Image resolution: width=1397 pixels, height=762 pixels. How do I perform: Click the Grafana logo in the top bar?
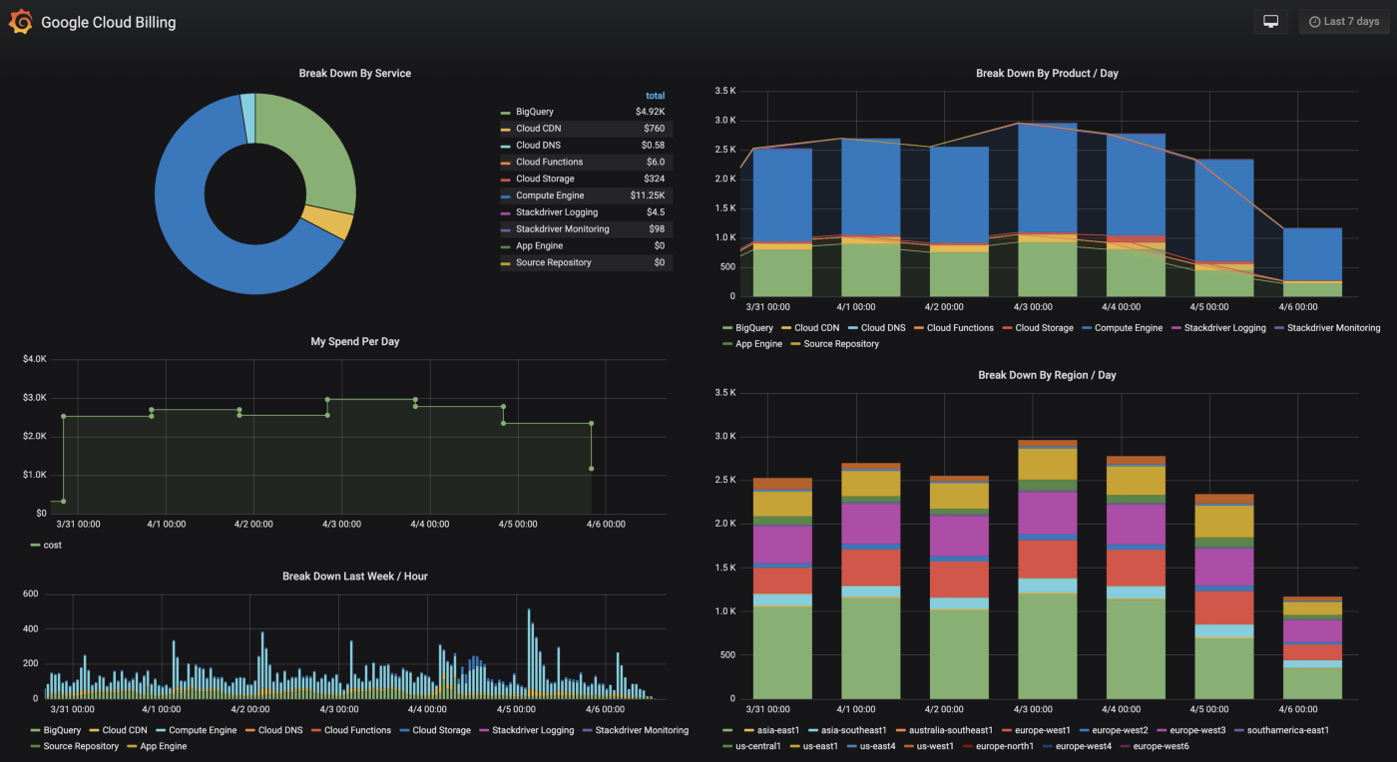pyautogui.click(x=20, y=21)
